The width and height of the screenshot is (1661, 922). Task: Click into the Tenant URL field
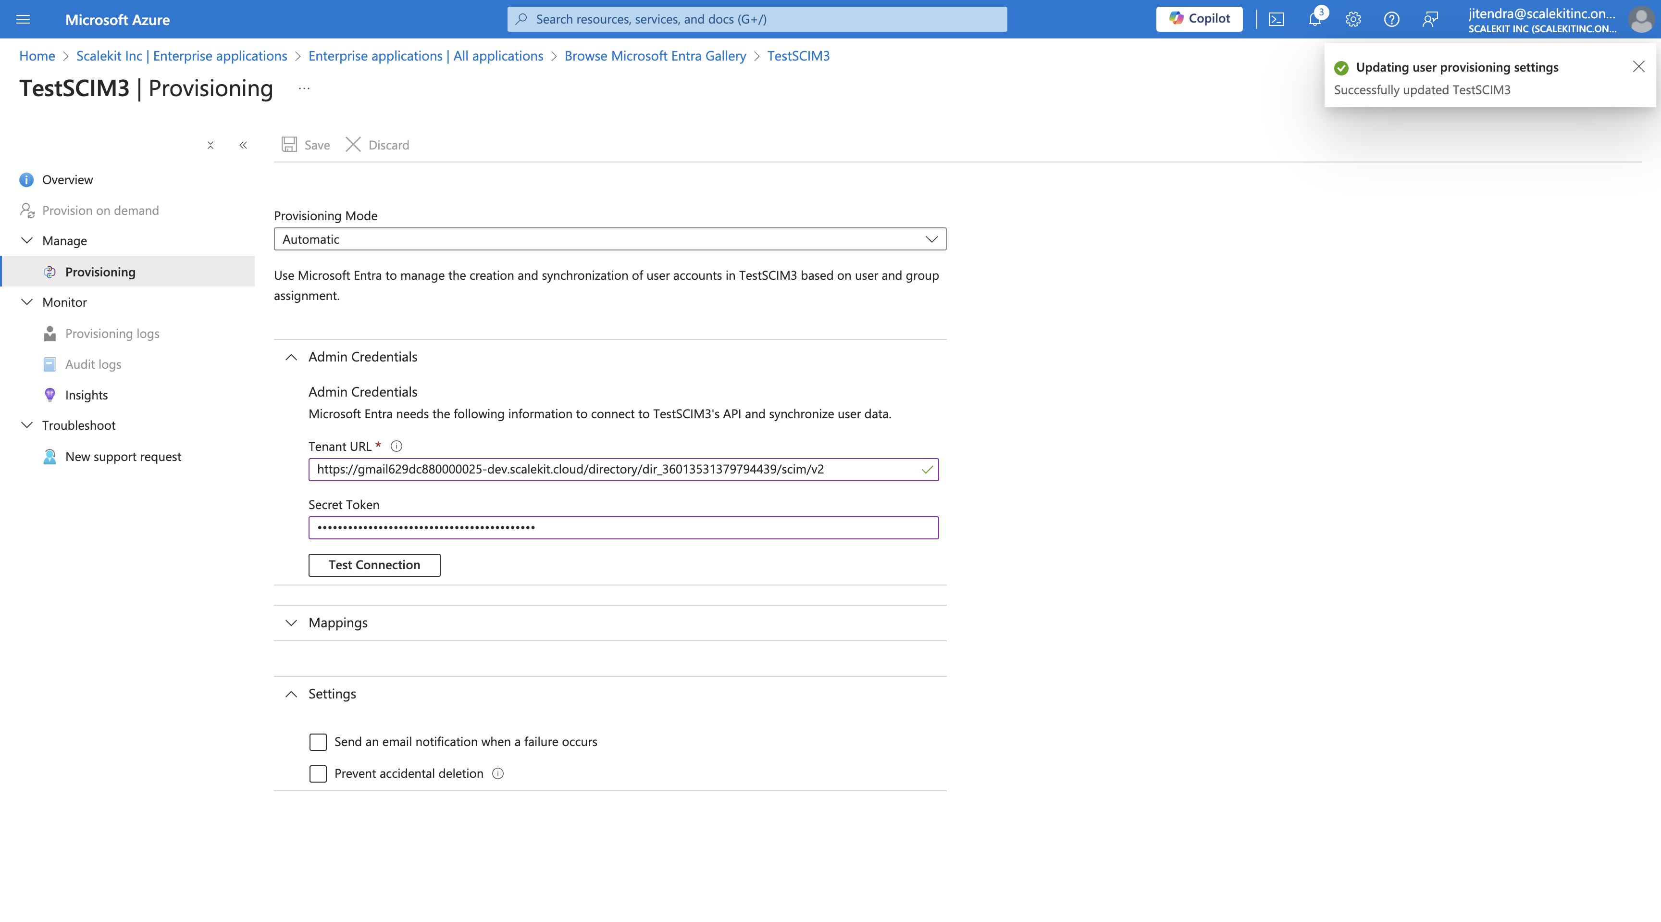pyautogui.click(x=623, y=469)
